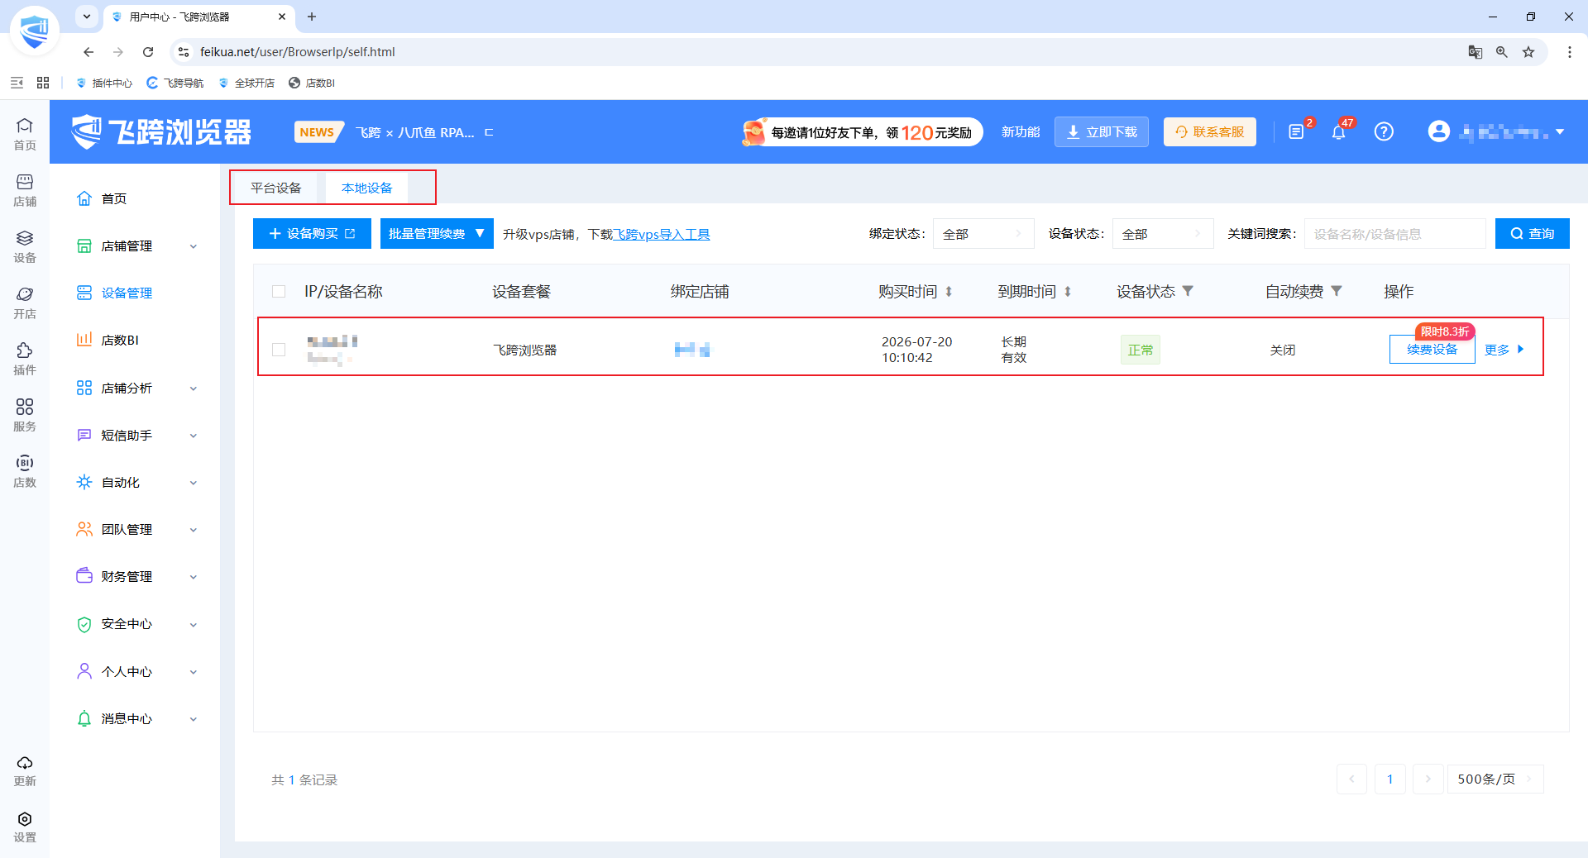
Task: Open the 设备状态 filter dropdown showing 全部
Action: pyautogui.click(x=1163, y=234)
